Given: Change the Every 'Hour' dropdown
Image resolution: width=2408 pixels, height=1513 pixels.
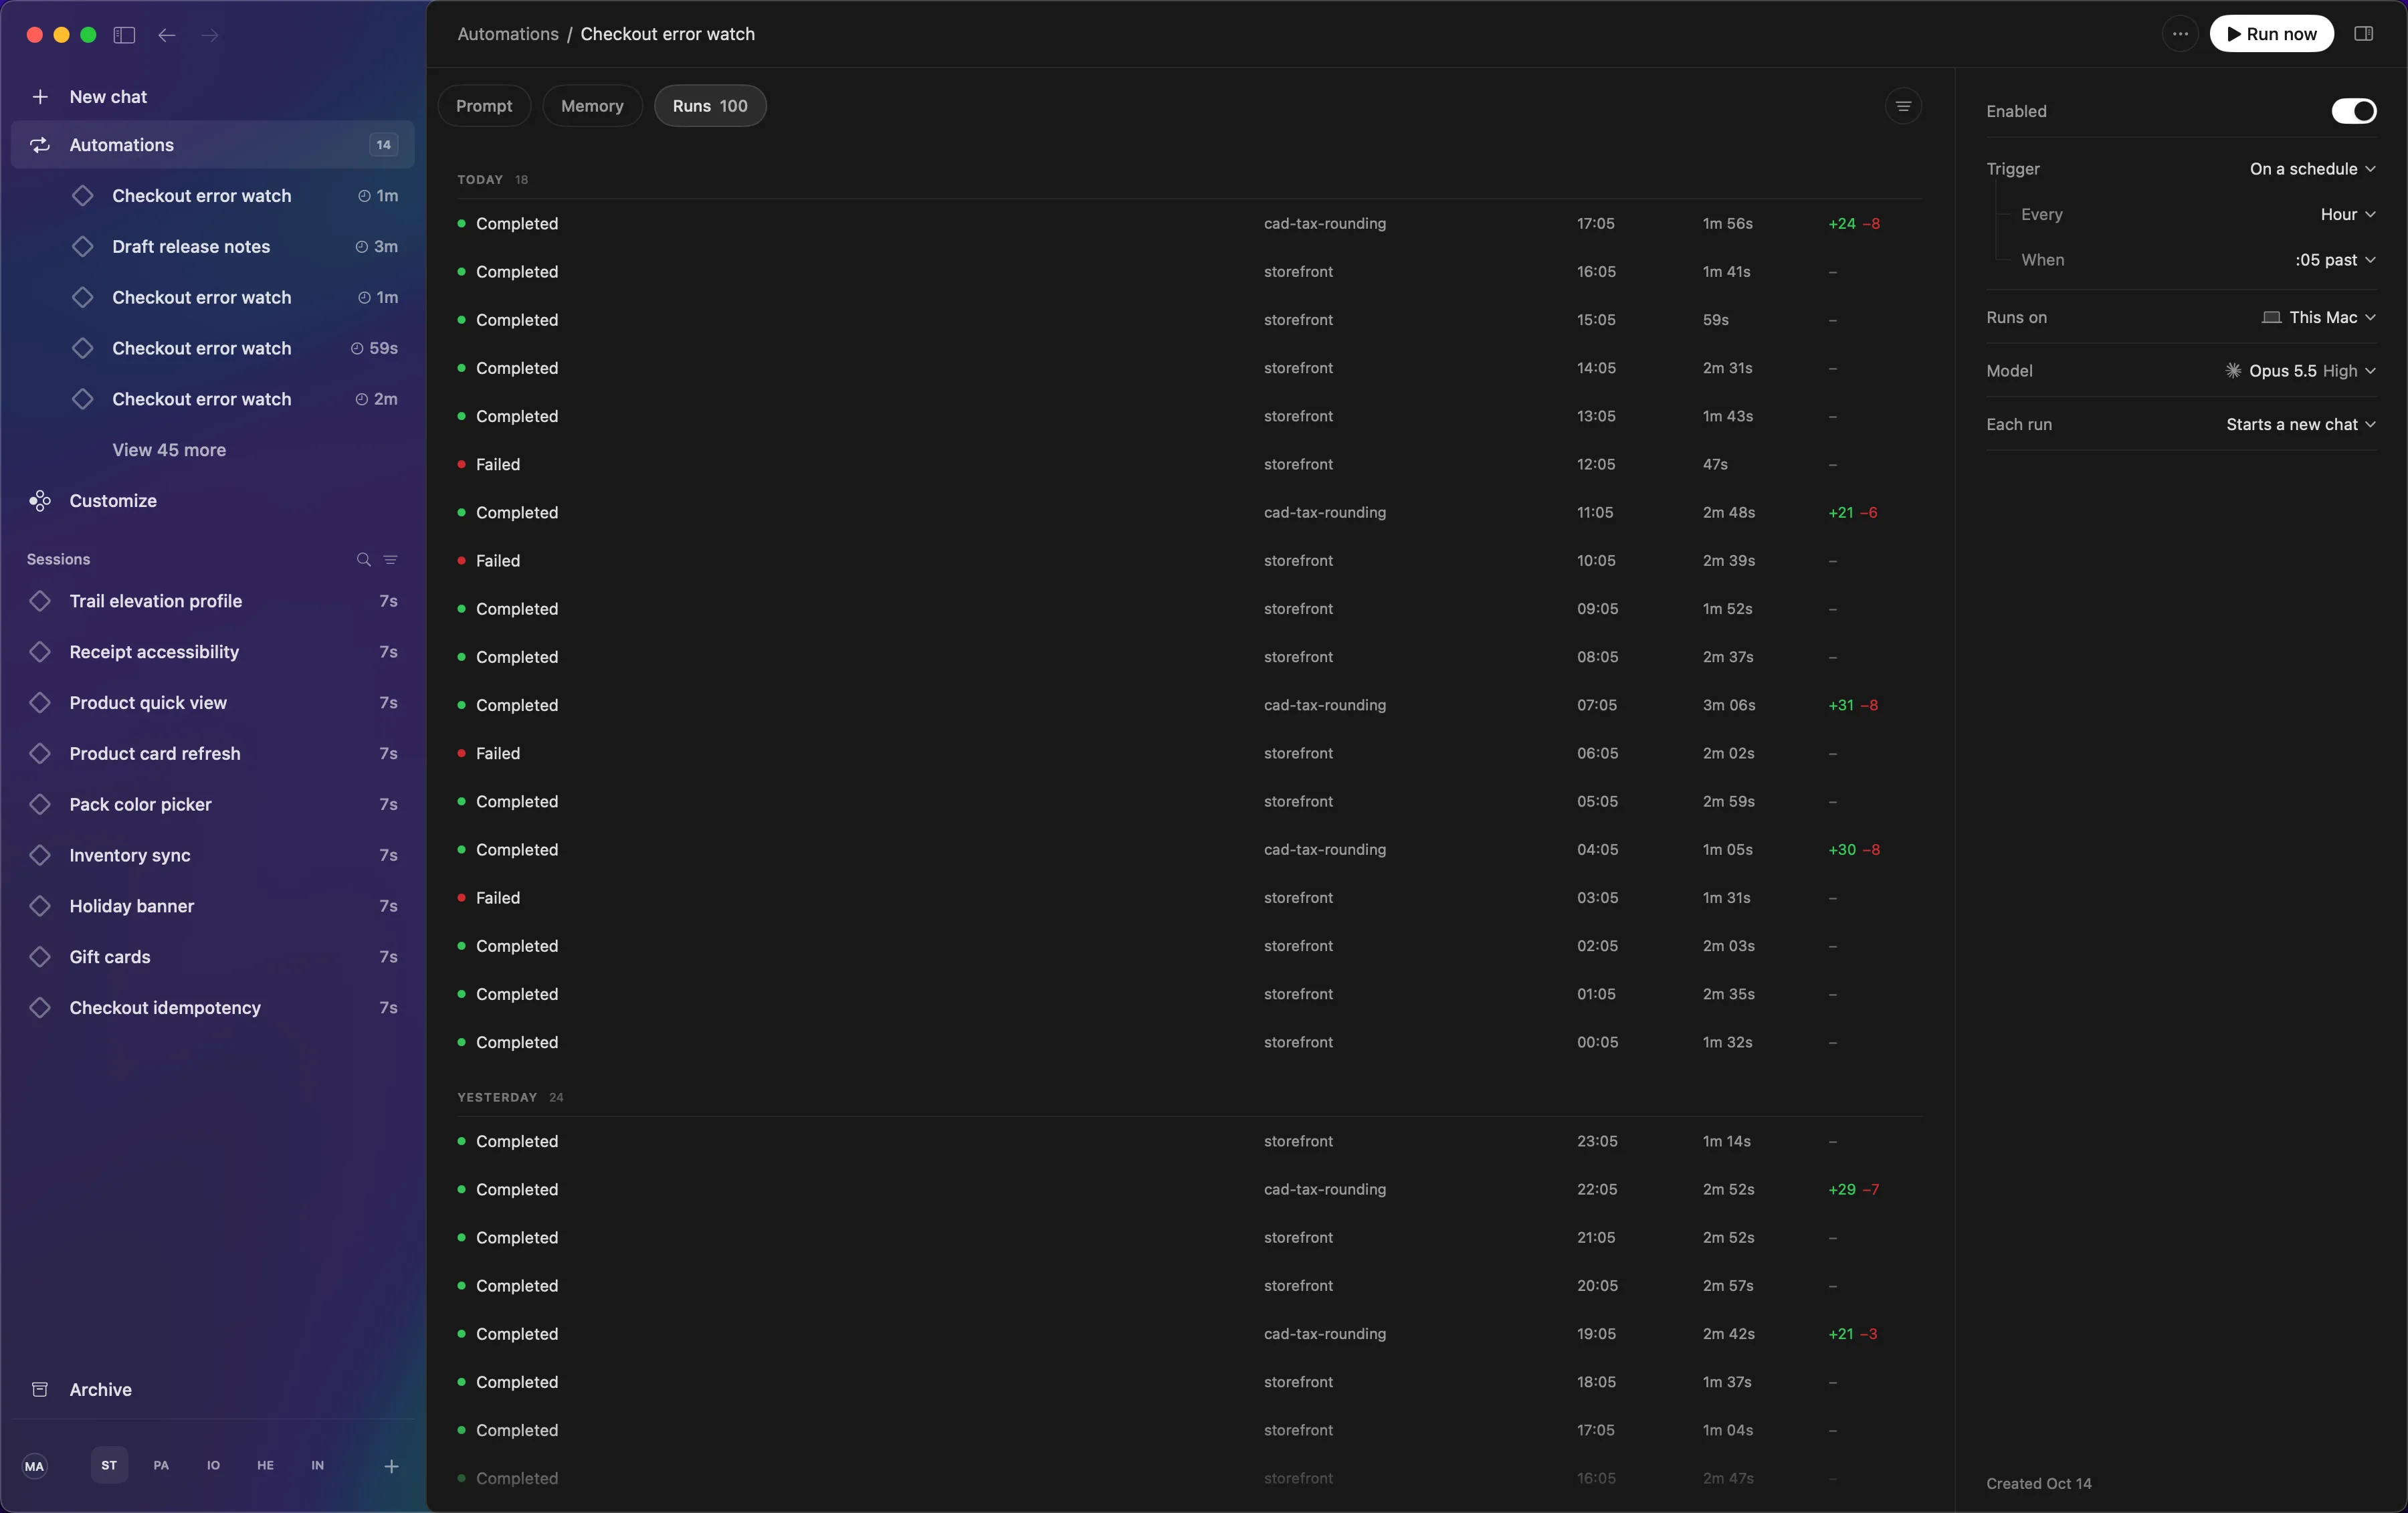Looking at the screenshot, I should (x=2347, y=214).
